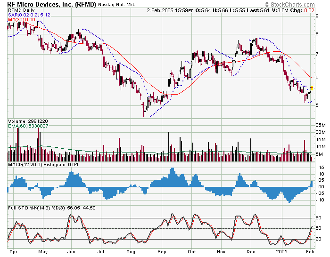Click the 'Last:5.61' quote value
Image resolution: width=330 pixels, height=257 pixels.
[x=258, y=10]
